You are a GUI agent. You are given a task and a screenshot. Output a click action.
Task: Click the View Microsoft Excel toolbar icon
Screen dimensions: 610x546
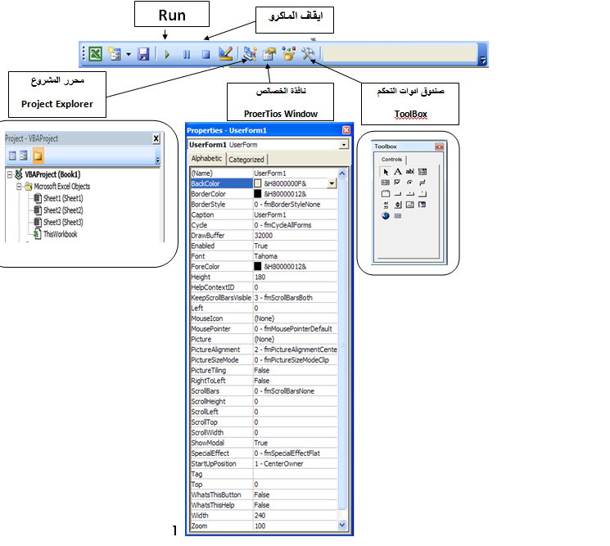(95, 54)
